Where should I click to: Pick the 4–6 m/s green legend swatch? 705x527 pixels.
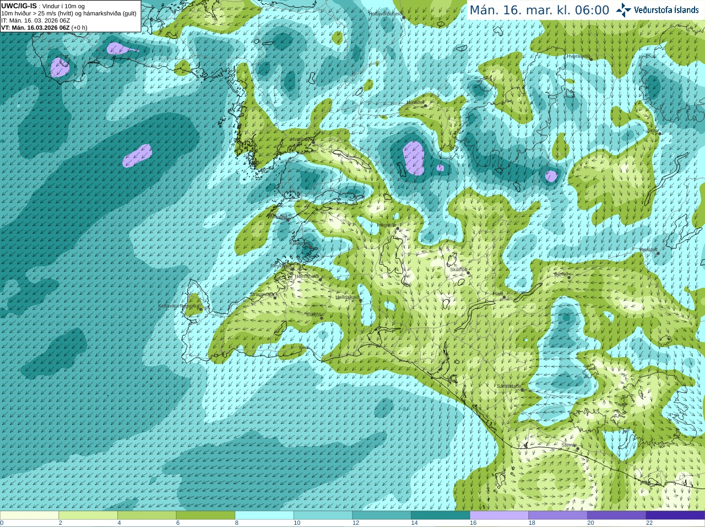(147, 515)
